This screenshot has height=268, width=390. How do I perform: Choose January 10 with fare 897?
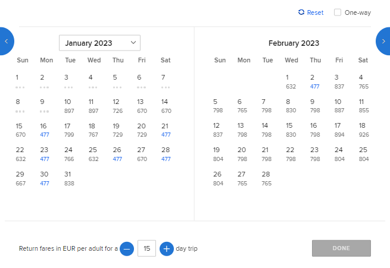click(68, 106)
